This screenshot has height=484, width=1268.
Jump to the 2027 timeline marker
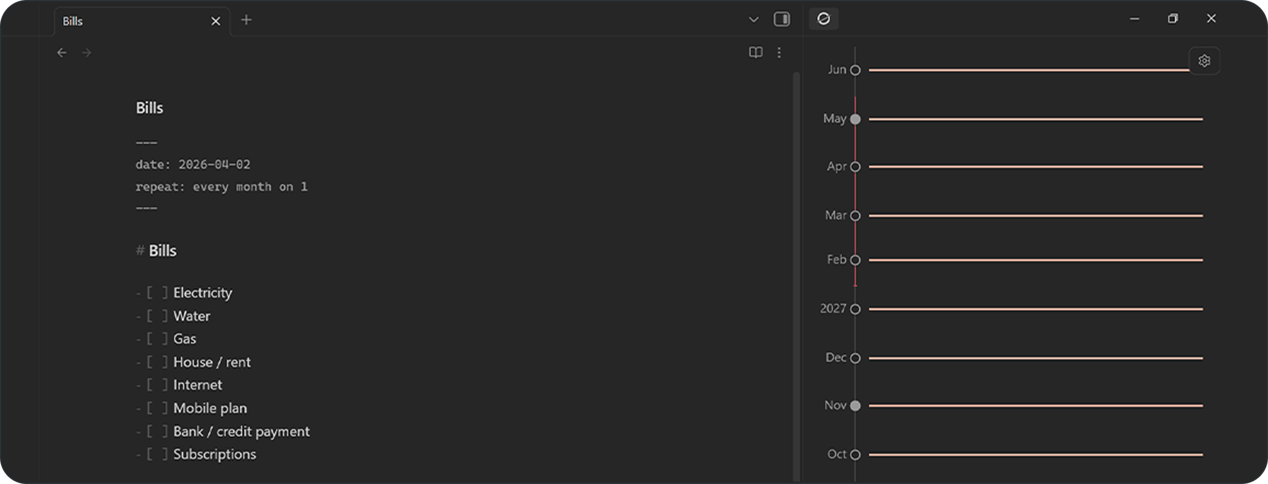(855, 309)
